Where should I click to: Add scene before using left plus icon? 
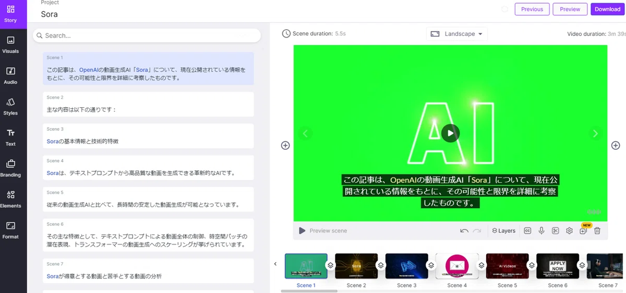285,145
